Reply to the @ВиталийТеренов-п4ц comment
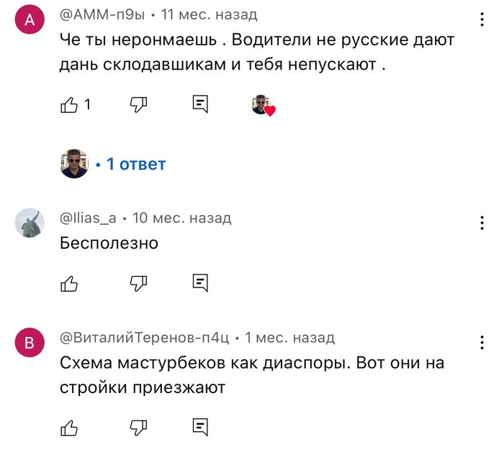504x465 pixels. 200,428
